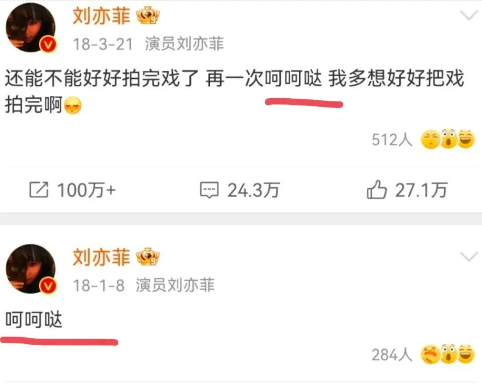Tap 刘亦菲 username on the first post

(102, 16)
